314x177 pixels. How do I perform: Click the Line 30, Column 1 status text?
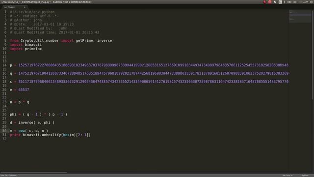[9, 176]
